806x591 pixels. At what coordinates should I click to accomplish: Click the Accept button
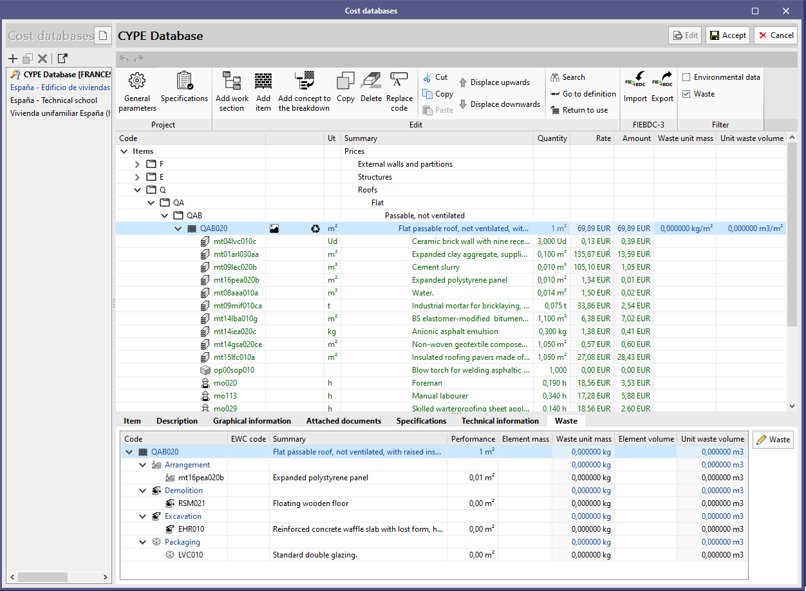(727, 35)
